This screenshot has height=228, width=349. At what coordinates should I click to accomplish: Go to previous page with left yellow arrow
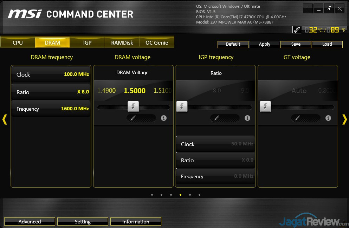(x=5, y=119)
